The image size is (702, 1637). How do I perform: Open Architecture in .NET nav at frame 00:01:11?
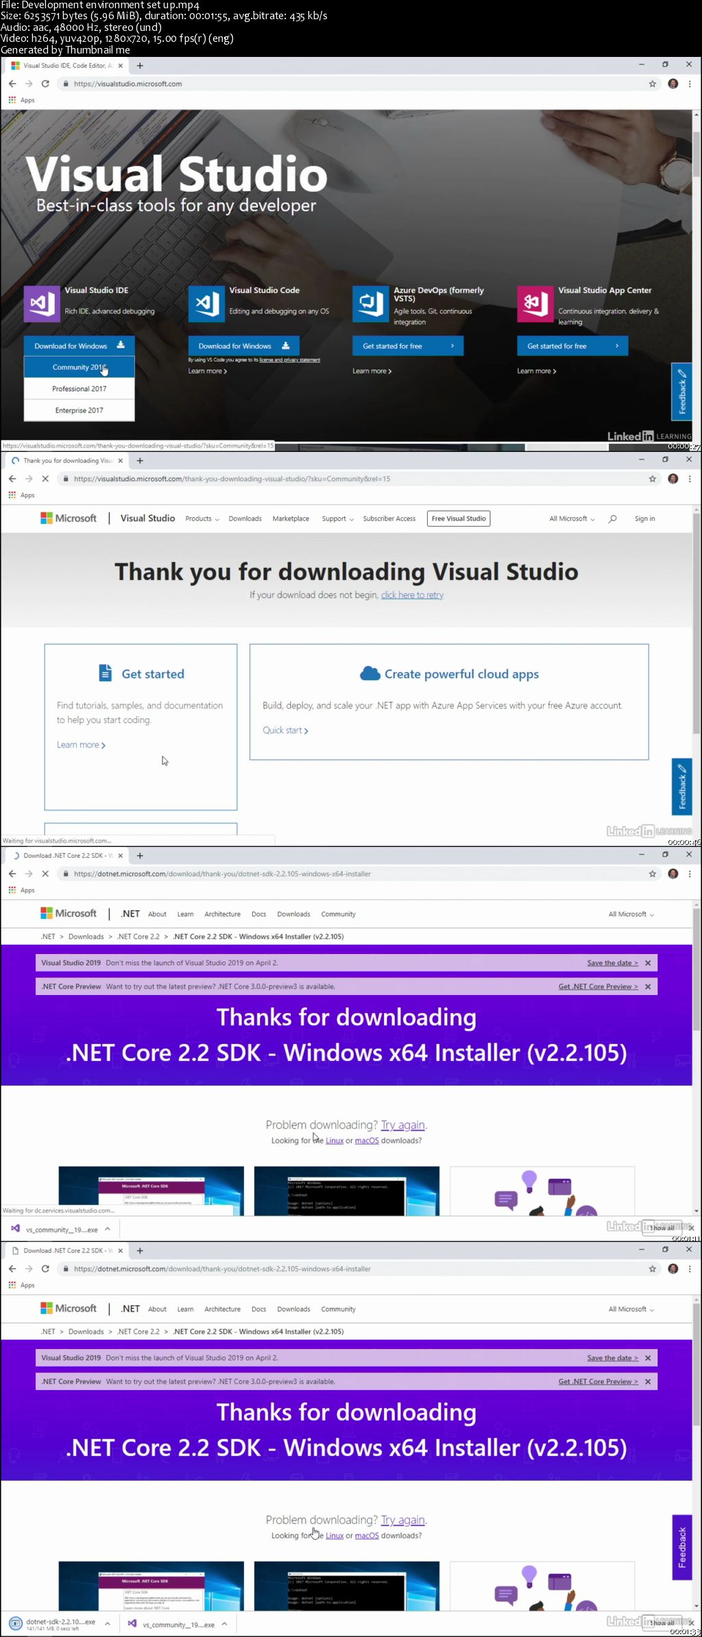pos(222,914)
